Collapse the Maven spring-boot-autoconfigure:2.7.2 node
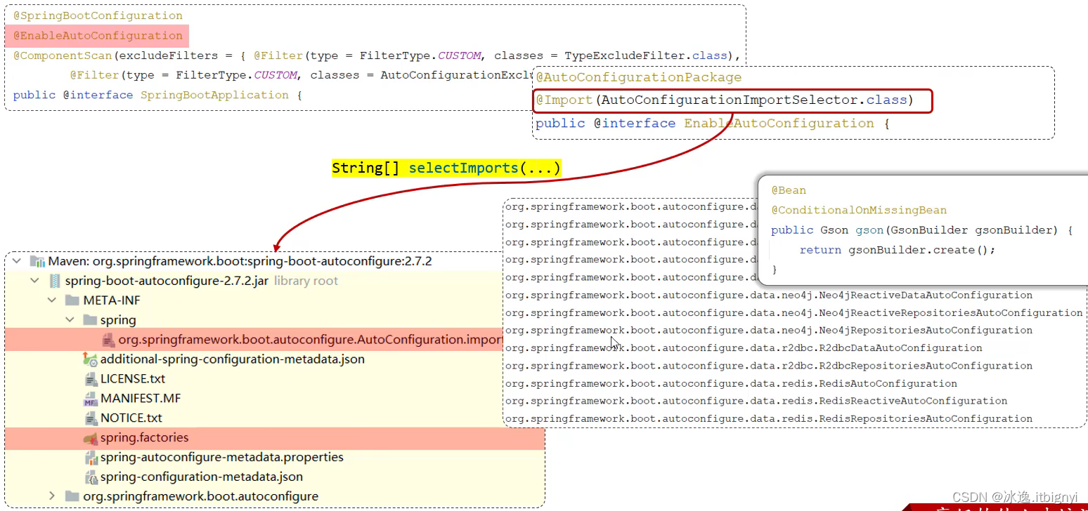This screenshot has height=511, width=1088. pyautogui.click(x=17, y=261)
